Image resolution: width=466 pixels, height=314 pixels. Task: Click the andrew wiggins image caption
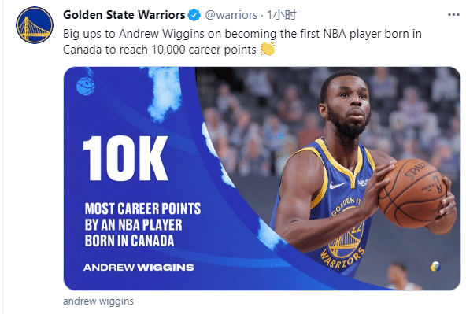(98, 301)
